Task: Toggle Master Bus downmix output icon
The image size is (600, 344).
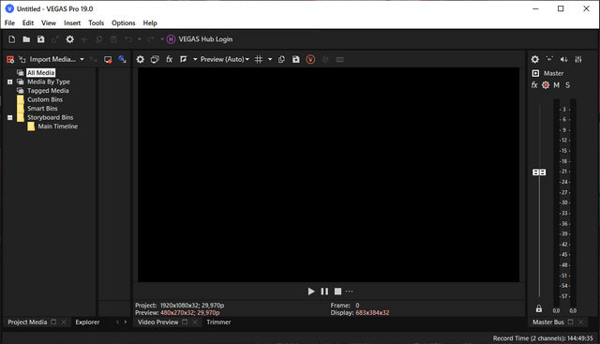Action: pos(549,59)
